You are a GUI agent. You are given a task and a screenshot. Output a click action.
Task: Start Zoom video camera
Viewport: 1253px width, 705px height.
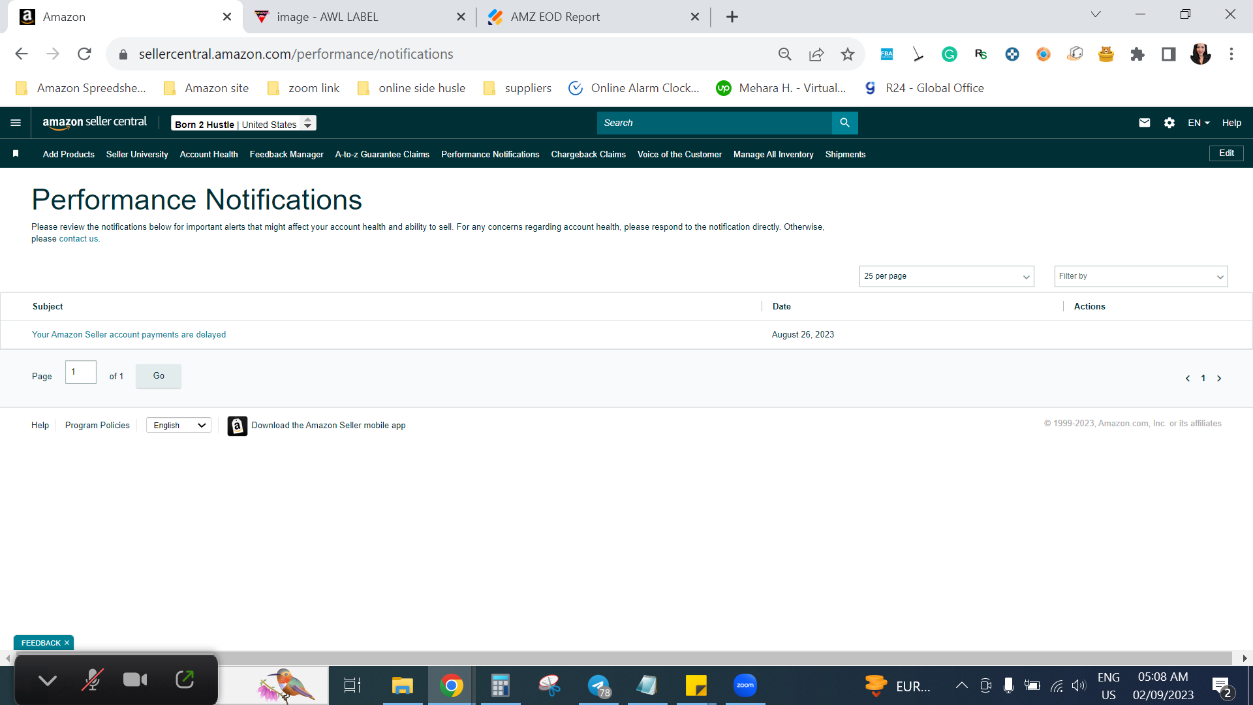point(135,680)
